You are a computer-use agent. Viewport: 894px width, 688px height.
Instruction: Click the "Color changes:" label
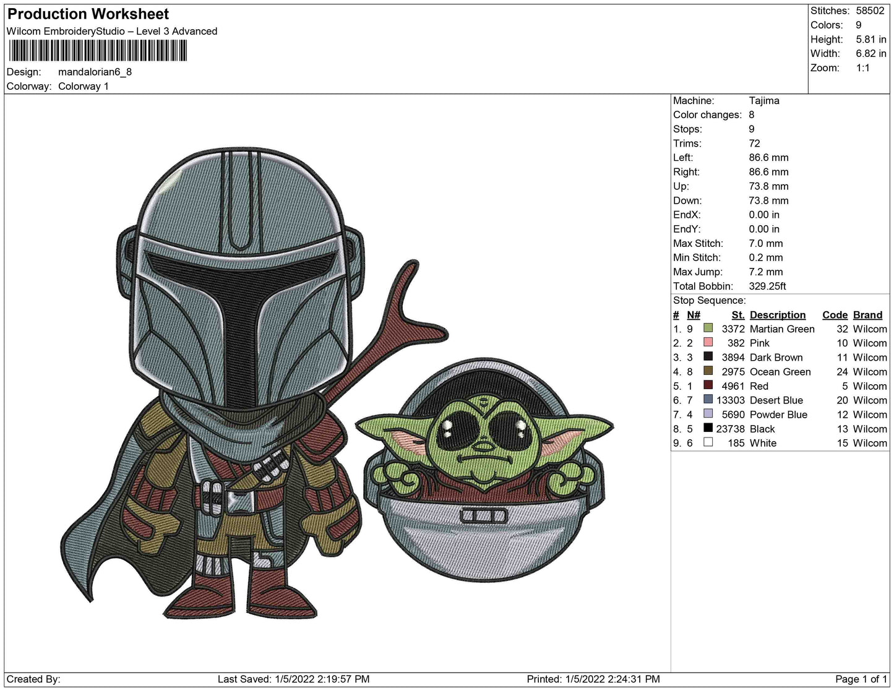point(707,115)
